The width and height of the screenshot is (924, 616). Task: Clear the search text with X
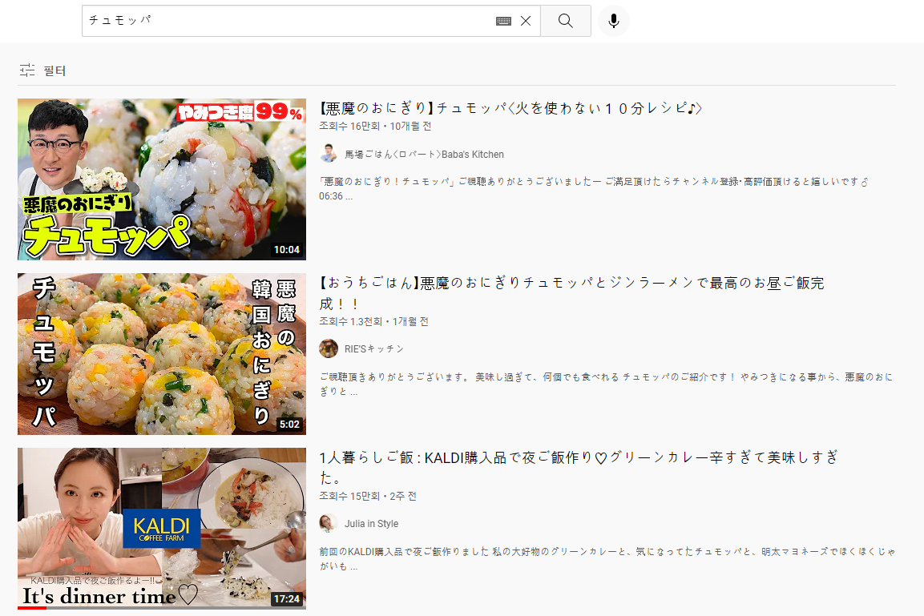(526, 22)
